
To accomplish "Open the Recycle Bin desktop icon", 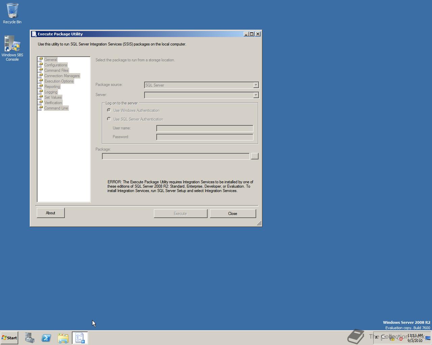I will point(12,13).
